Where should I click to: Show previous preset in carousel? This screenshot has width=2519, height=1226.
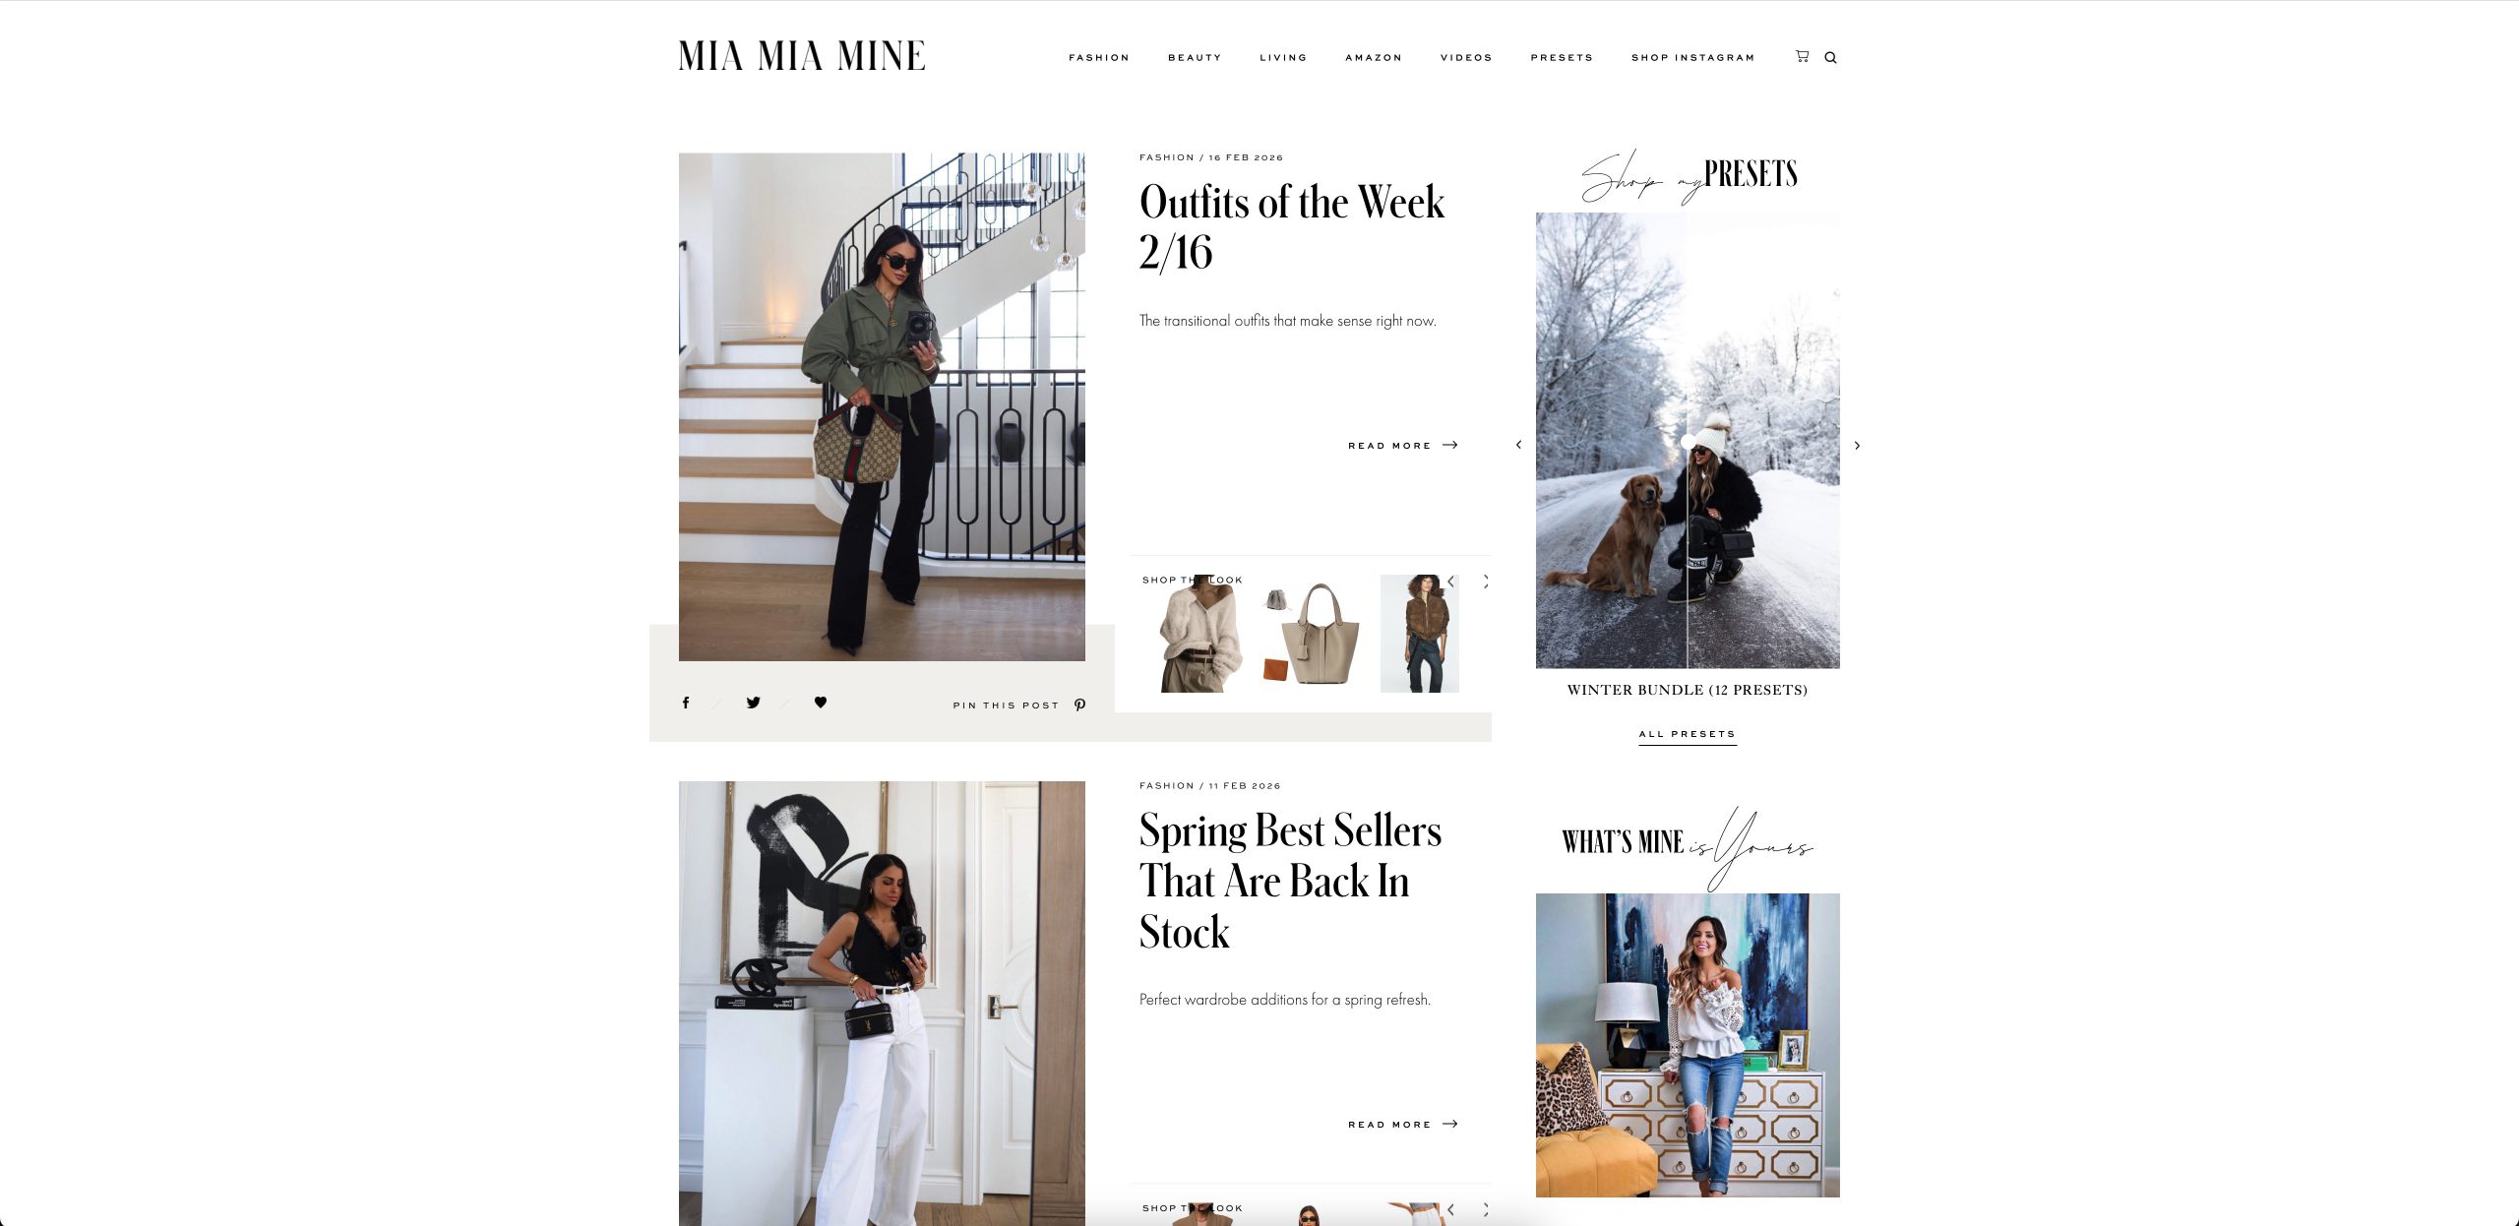[1518, 445]
